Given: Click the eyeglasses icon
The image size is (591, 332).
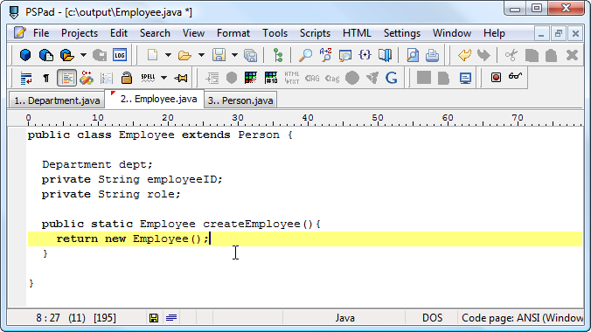Looking at the screenshot, I should [x=515, y=77].
